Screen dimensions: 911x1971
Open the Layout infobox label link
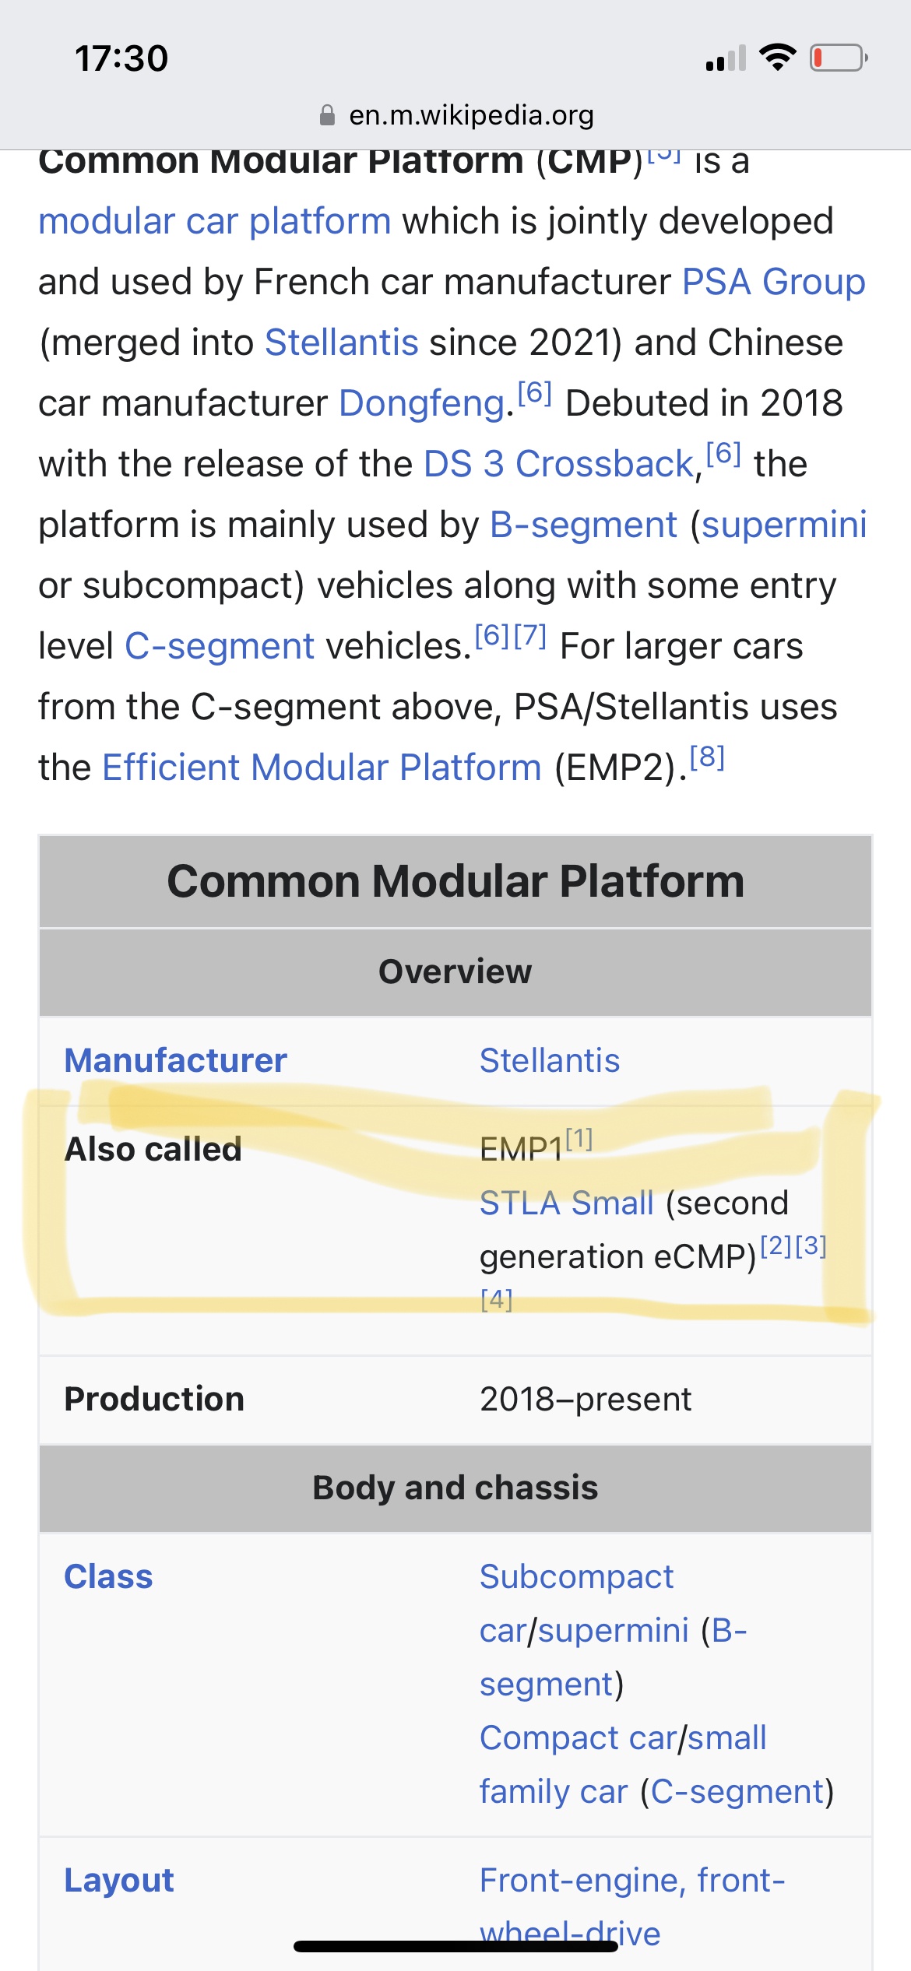[x=119, y=1880]
